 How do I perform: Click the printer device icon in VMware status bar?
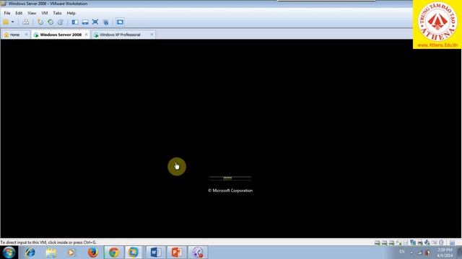[x=420, y=242]
